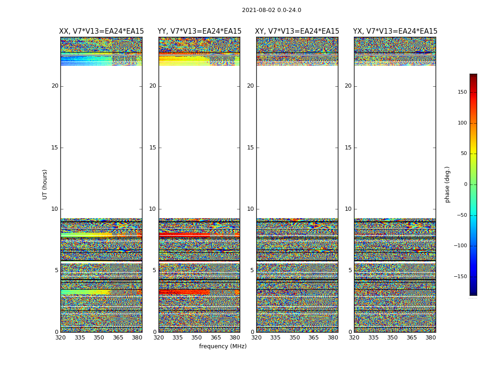Click the 10 hour tick of XX panel
Image resolution: width=484 pixels, height=369 pixels.
point(55,209)
